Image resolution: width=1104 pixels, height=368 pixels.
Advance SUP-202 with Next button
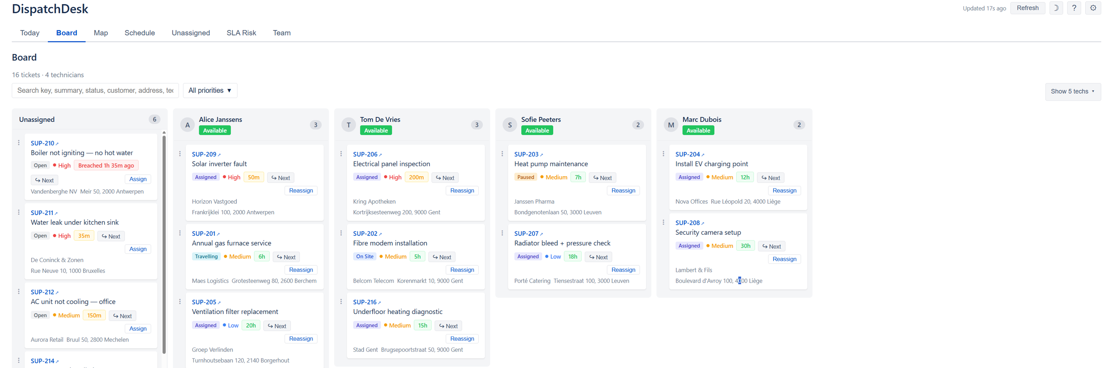442,257
